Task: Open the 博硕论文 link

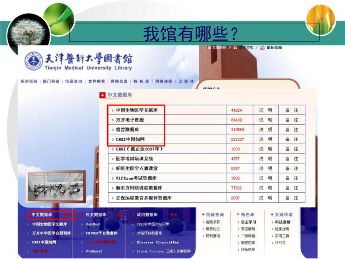Action: 213,229
